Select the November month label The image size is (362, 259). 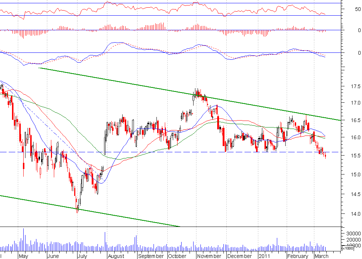pyautogui.click(x=209, y=256)
